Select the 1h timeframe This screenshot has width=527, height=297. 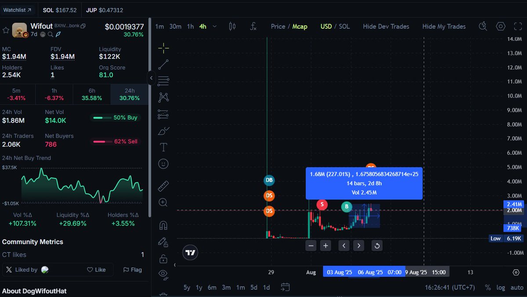coord(190,26)
